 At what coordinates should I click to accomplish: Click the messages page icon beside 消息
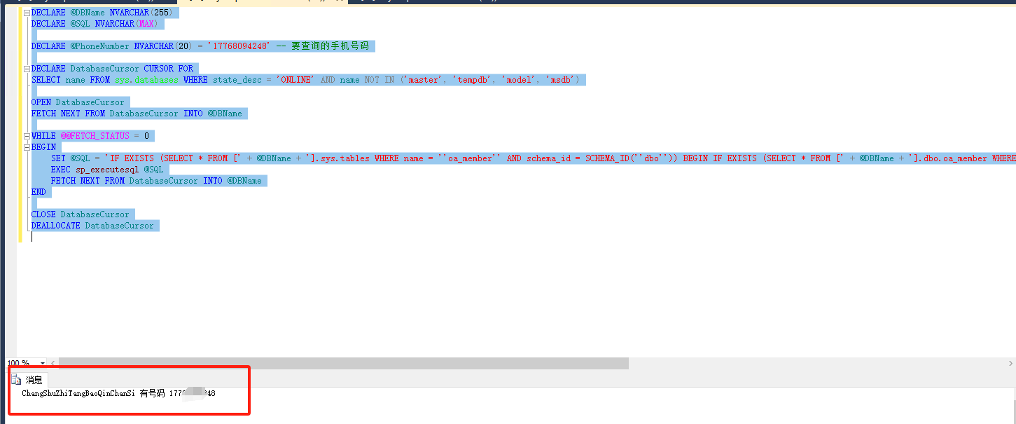pos(16,380)
